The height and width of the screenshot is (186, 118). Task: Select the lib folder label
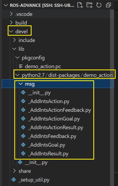tap(21, 49)
